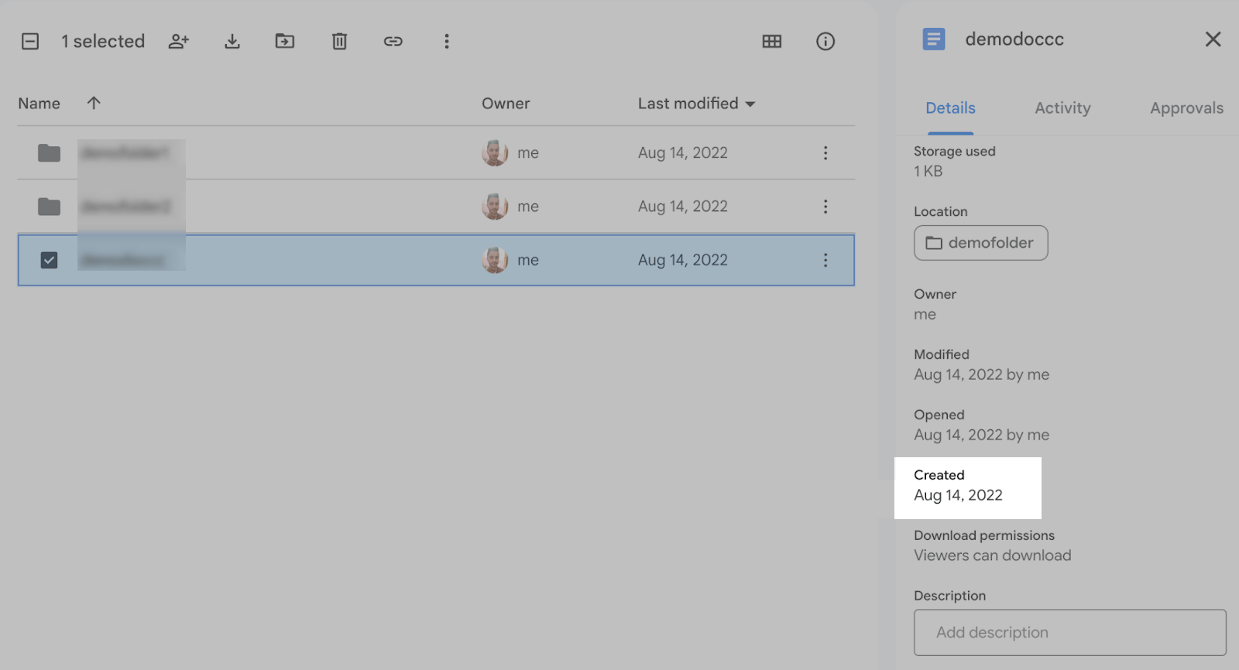Download the selected file
The image size is (1239, 670).
232,41
